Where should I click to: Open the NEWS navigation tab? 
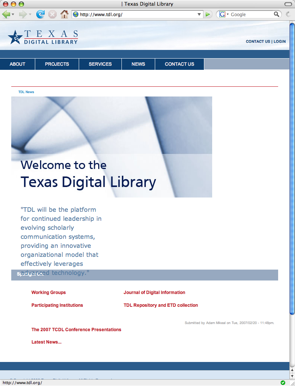click(138, 64)
